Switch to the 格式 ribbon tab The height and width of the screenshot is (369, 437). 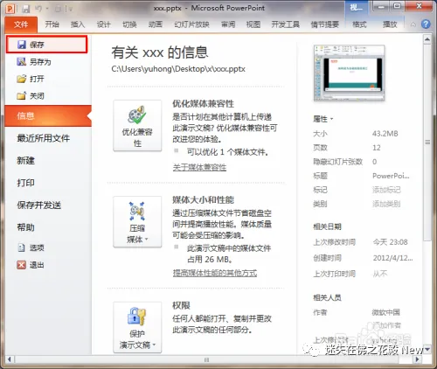click(x=359, y=24)
